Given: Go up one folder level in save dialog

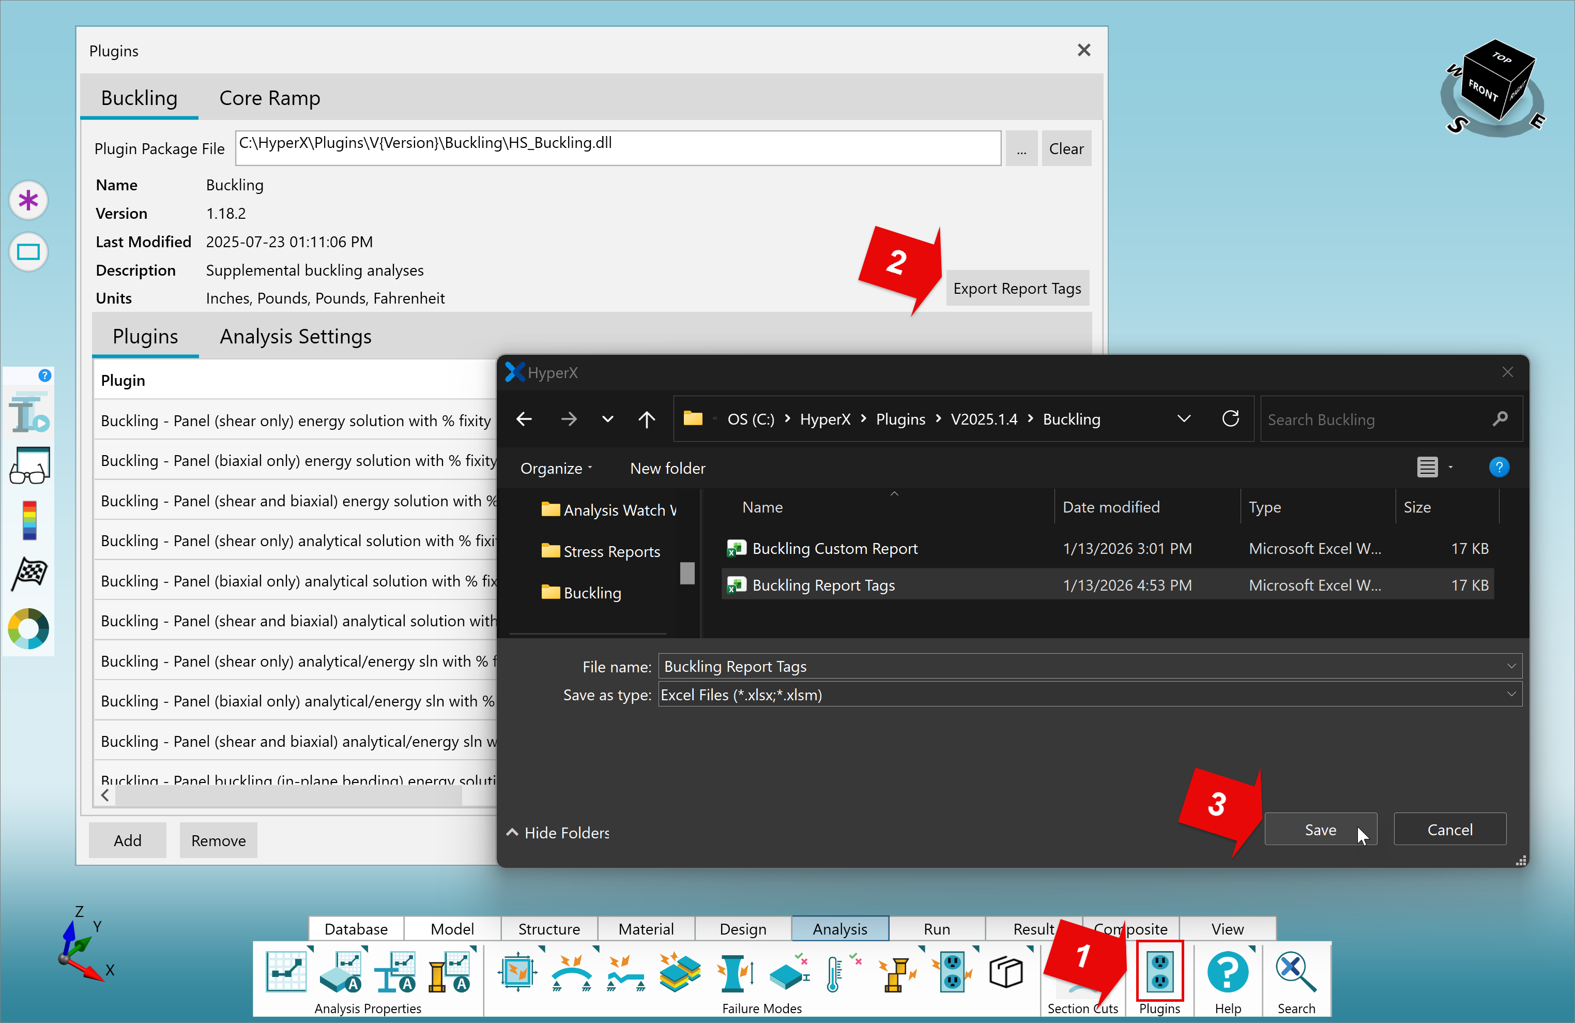Looking at the screenshot, I should pos(647,419).
